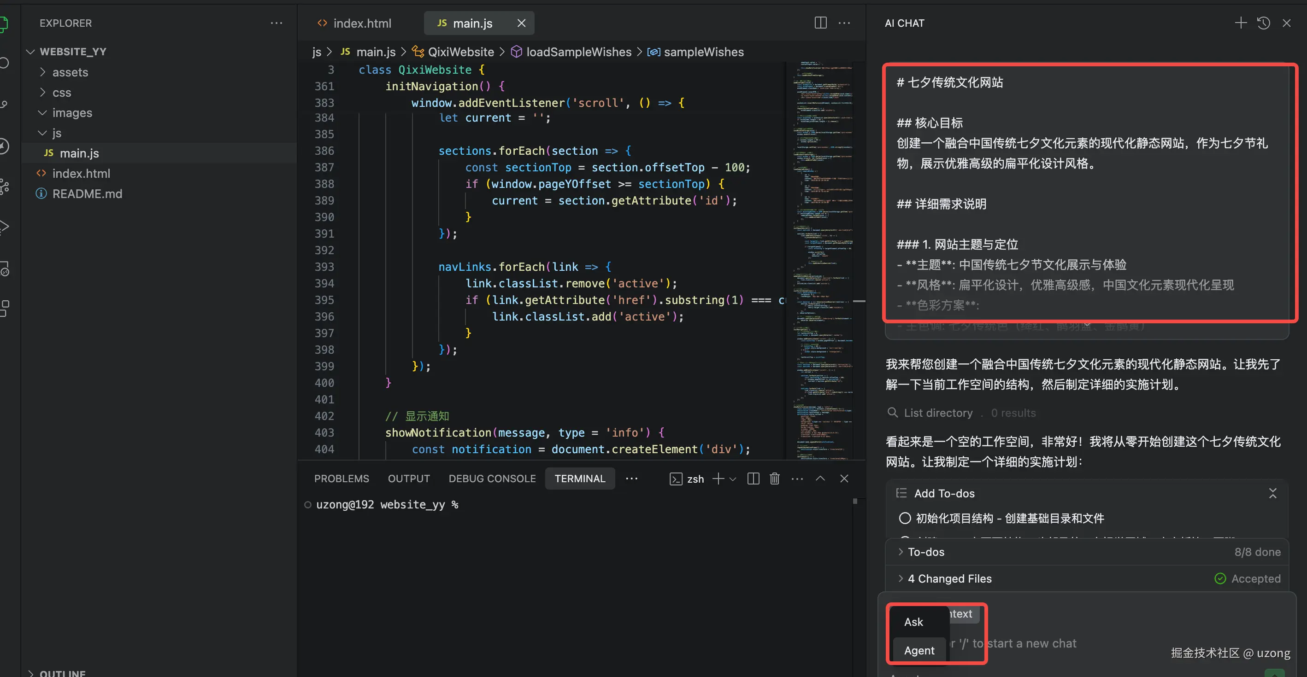The image size is (1307, 677).
Task: Expand the To-dos section
Action: 925,552
